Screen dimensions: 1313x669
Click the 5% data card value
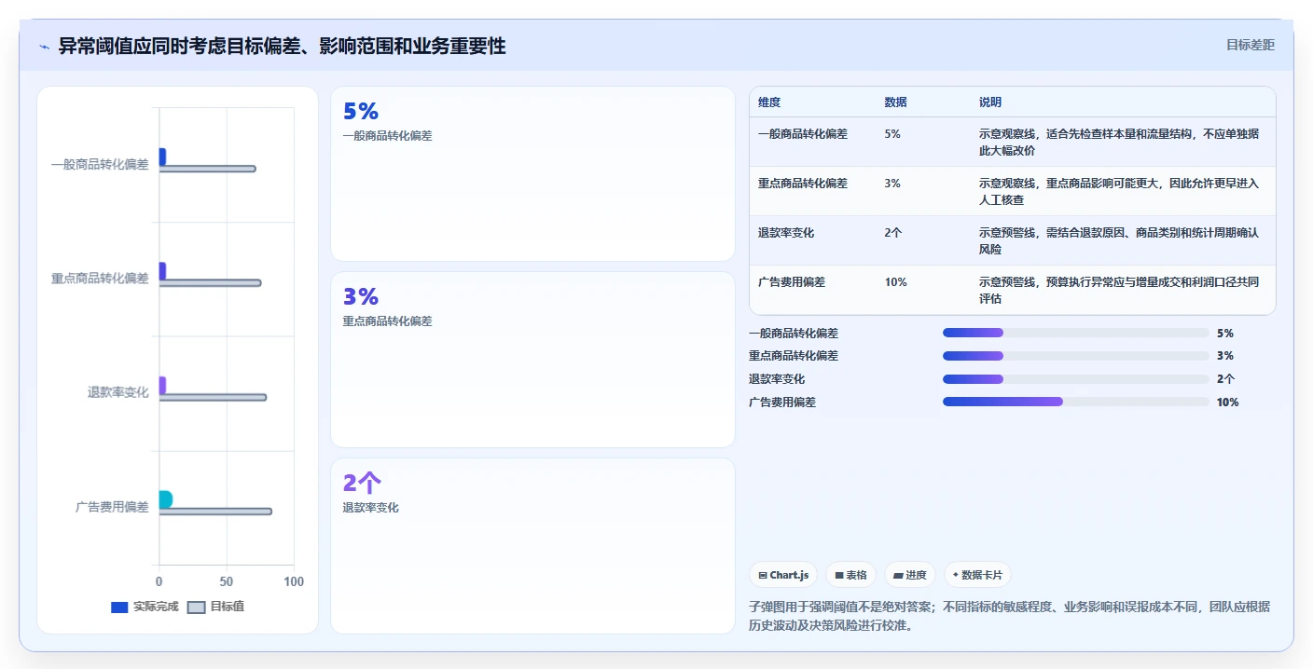[361, 112]
